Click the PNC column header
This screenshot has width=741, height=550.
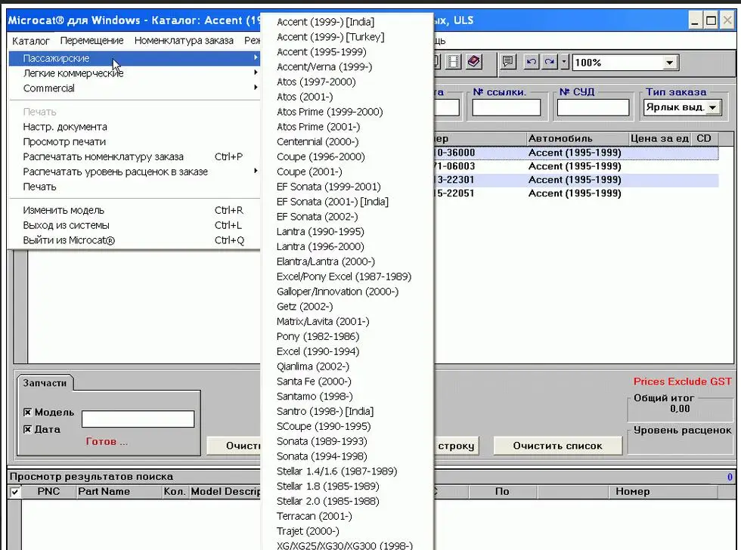(x=48, y=492)
